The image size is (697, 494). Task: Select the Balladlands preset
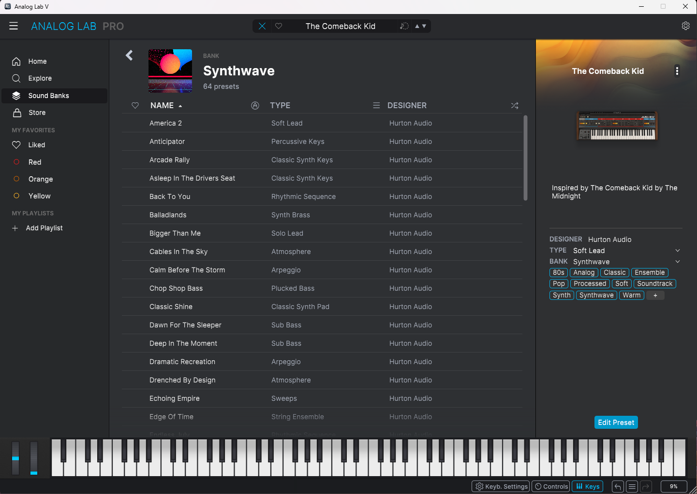point(322,215)
